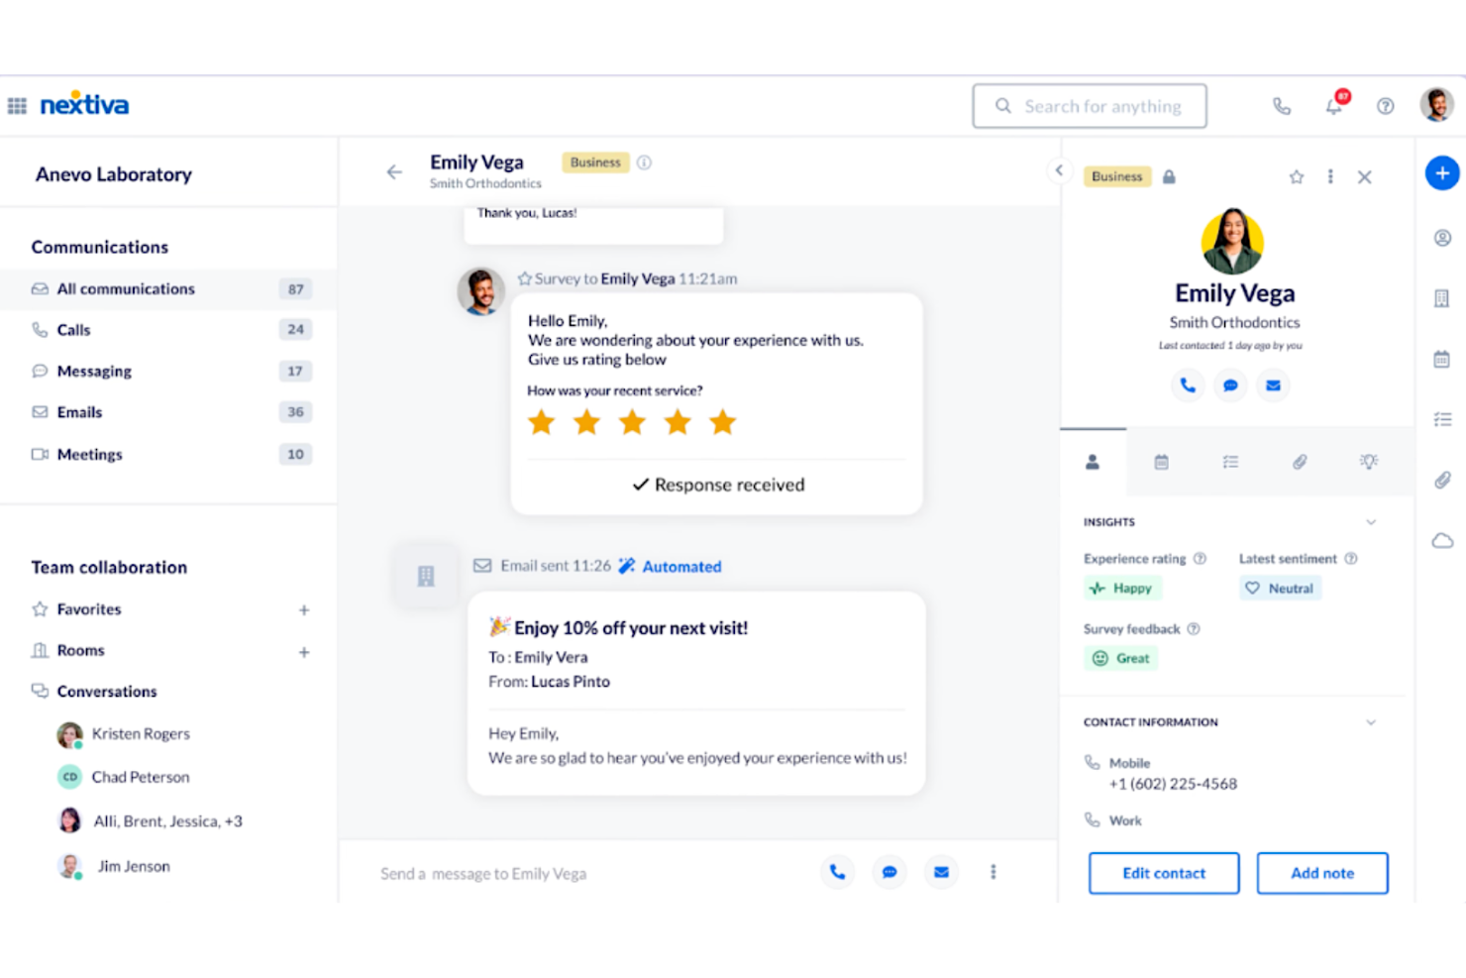
Task: Start a call with Emily Vega
Action: point(1188,385)
